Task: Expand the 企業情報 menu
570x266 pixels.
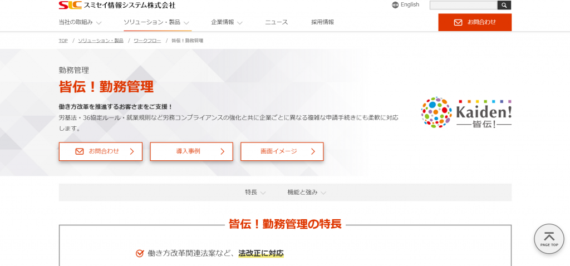Action: point(227,22)
